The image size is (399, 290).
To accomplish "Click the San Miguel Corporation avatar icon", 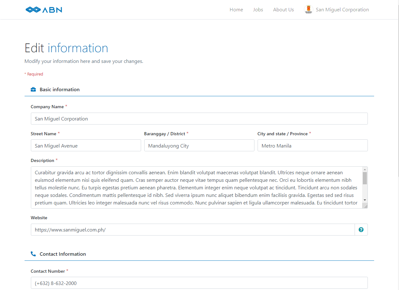I will (309, 10).
